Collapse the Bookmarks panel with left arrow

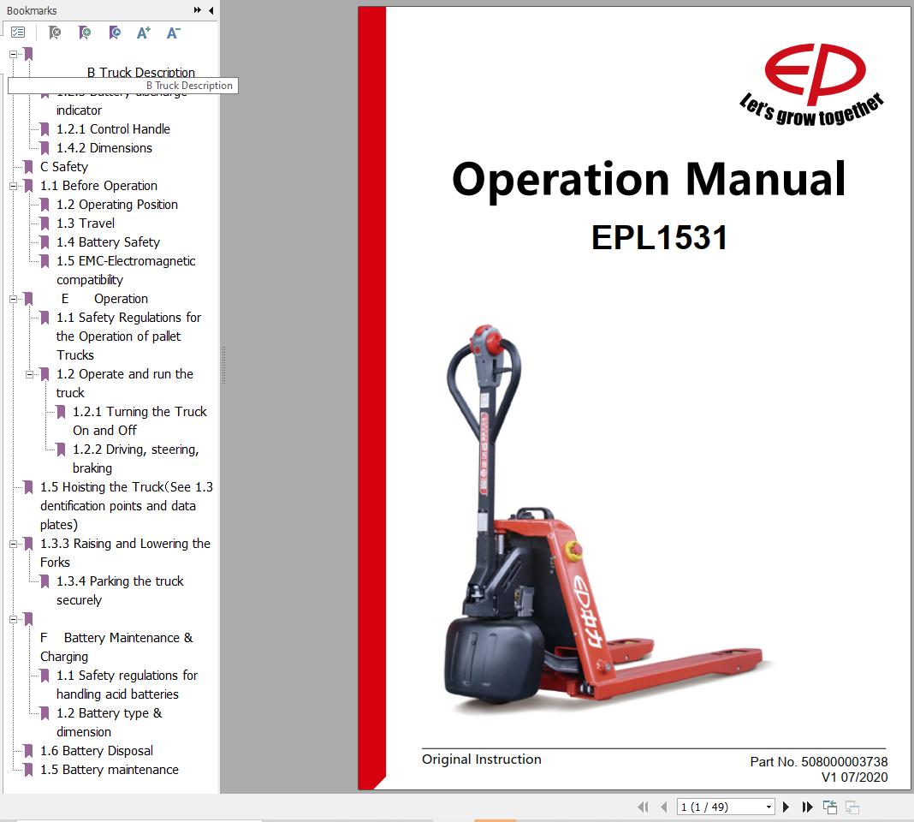coord(211,10)
